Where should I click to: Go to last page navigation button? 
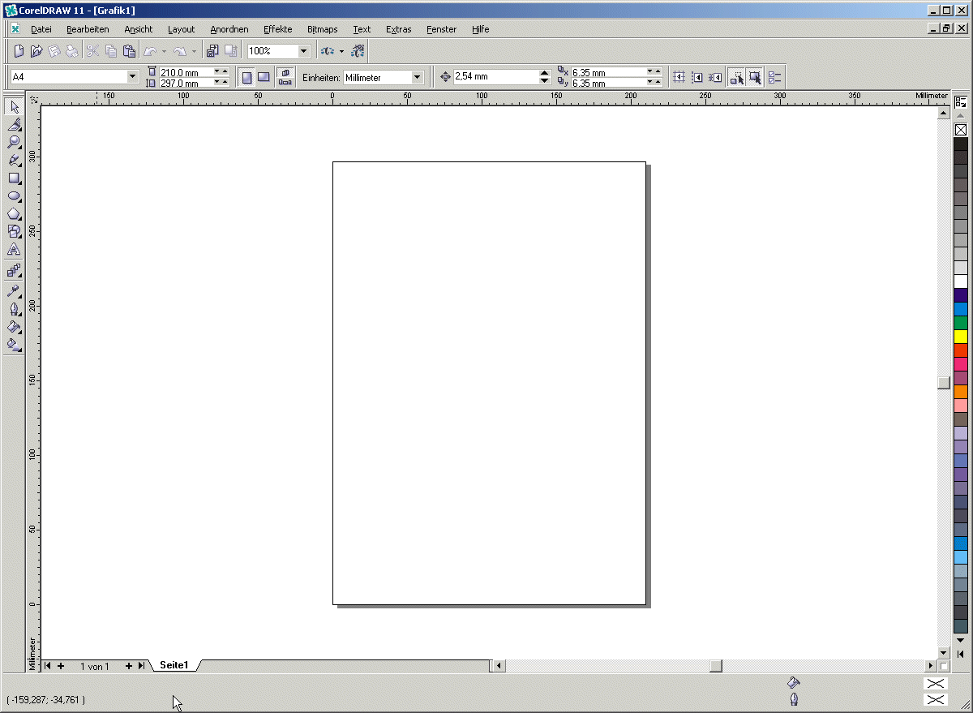click(x=141, y=666)
